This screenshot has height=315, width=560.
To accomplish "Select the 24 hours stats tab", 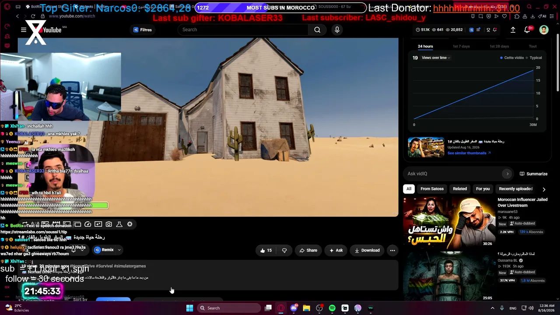I will (425, 46).
